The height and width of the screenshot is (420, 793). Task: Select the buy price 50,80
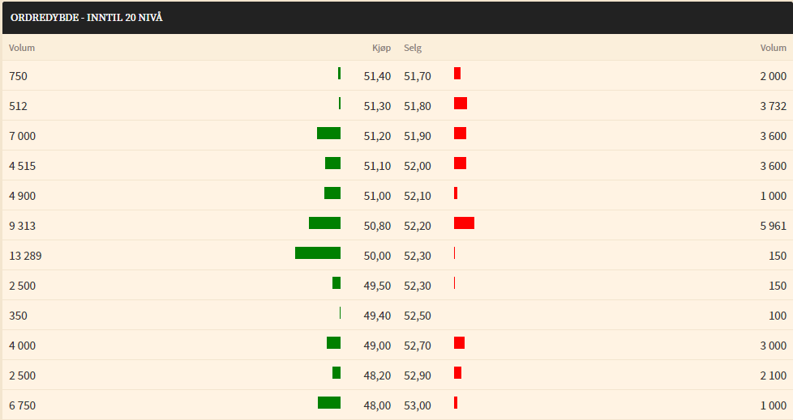tap(377, 226)
